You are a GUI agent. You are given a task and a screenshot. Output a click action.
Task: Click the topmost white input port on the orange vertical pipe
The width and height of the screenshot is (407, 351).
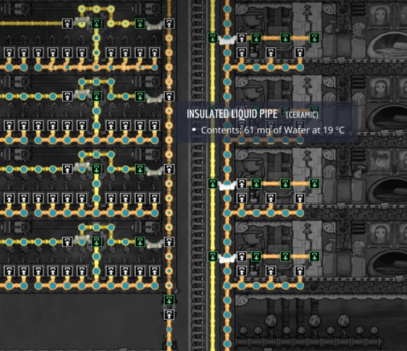[169, 24]
